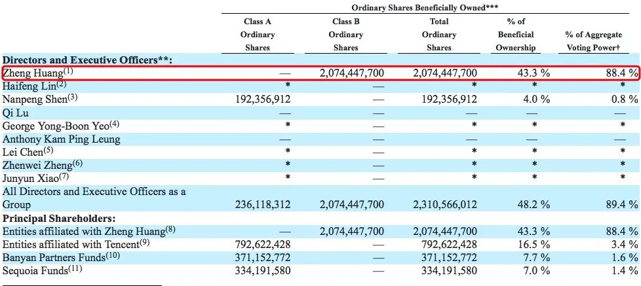
Task: Select the Anthony Kam Ping Leung row
Action: tap(62, 139)
